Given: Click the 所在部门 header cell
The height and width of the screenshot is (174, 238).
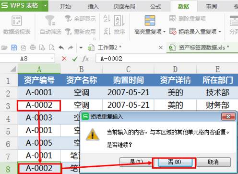Looking at the screenshot, I should coord(217,80).
